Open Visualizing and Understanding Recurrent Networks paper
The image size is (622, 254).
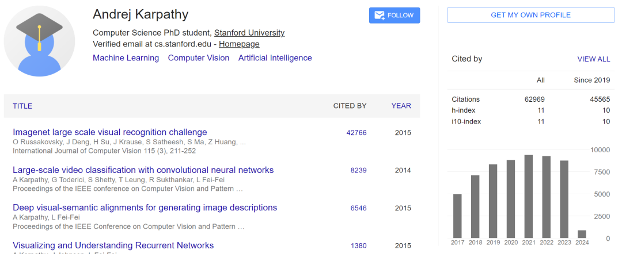tap(113, 245)
